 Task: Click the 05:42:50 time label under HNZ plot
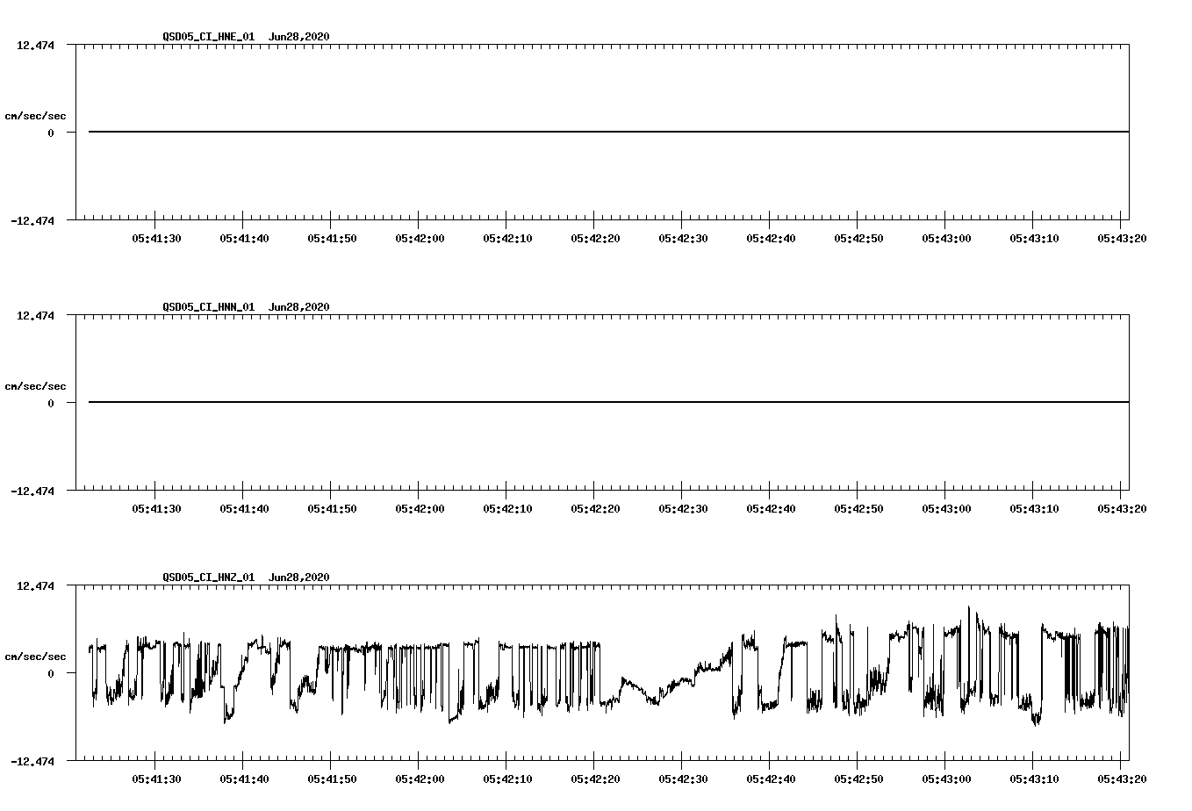(858, 779)
